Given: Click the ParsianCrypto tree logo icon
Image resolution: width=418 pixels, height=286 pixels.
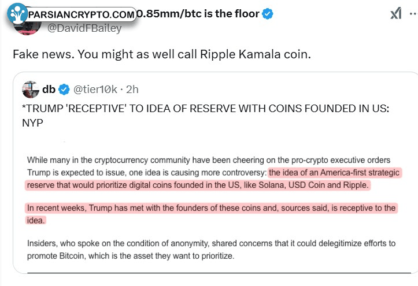Looking at the screenshot, I should 19,14.
